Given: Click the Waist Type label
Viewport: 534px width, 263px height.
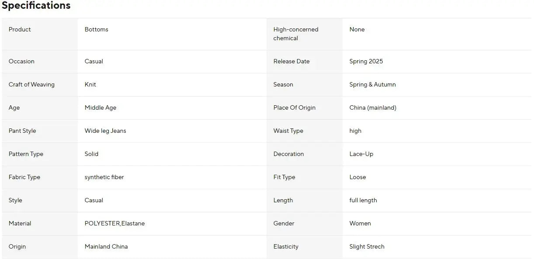Looking at the screenshot, I should 288,131.
